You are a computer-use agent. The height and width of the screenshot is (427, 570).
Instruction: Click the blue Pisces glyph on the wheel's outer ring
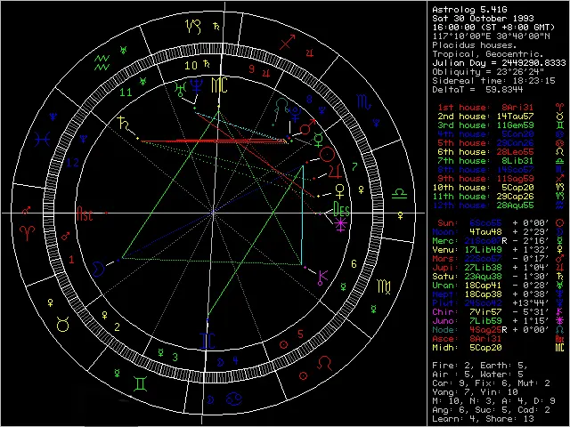click(42, 139)
